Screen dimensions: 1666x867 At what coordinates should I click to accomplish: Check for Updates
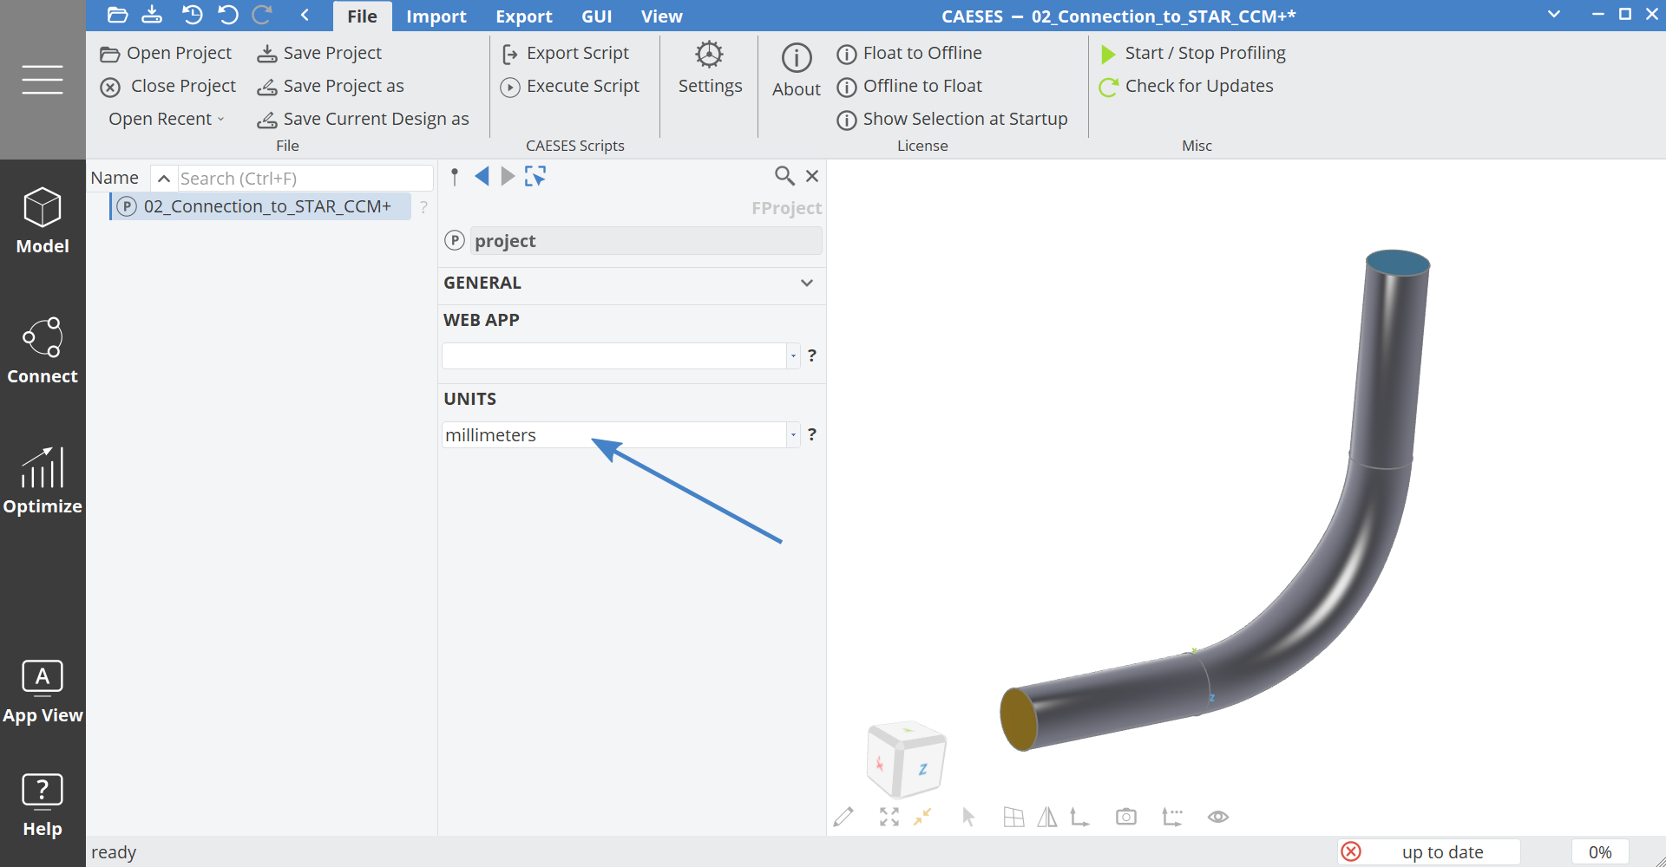pyautogui.click(x=1186, y=86)
